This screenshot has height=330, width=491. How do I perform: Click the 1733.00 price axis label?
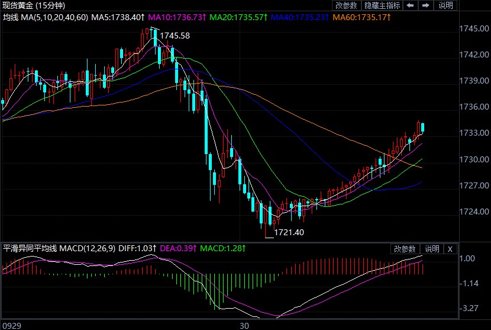[x=474, y=133]
